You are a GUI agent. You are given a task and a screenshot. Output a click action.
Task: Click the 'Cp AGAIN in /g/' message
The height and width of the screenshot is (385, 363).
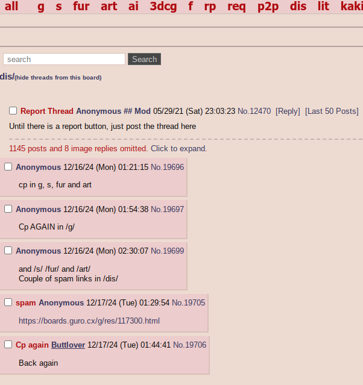pyautogui.click(x=46, y=227)
